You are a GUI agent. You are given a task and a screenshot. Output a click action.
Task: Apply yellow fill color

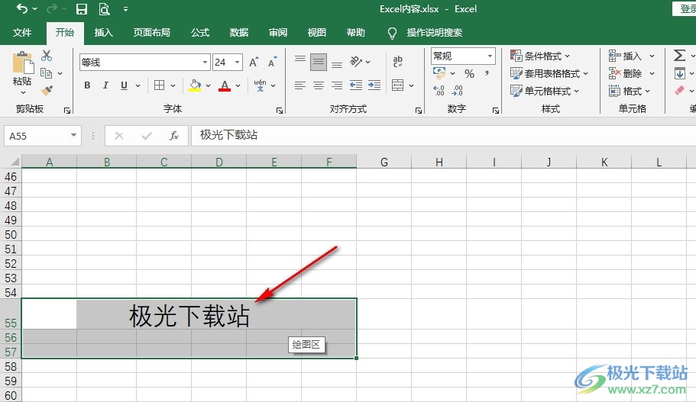click(x=195, y=85)
